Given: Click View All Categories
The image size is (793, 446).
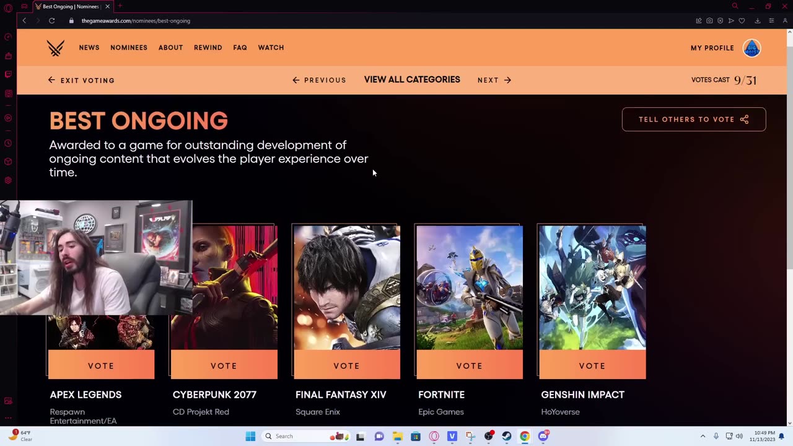Looking at the screenshot, I should [412, 80].
